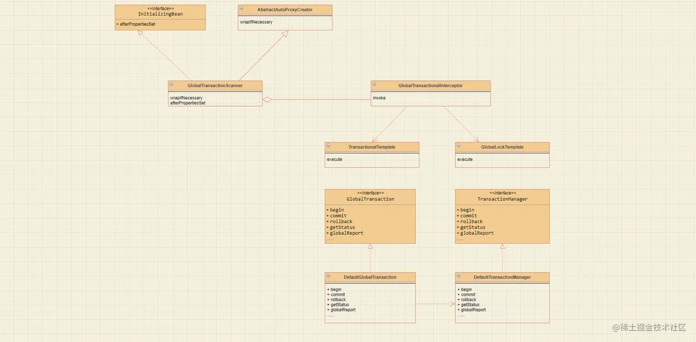Viewport: 696px width, 342px height.
Task: Select the AbstractAutoProxyCreator class title
Action: (285, 10)
